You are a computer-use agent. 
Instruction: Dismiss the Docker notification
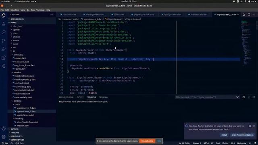tap(254, 126)
